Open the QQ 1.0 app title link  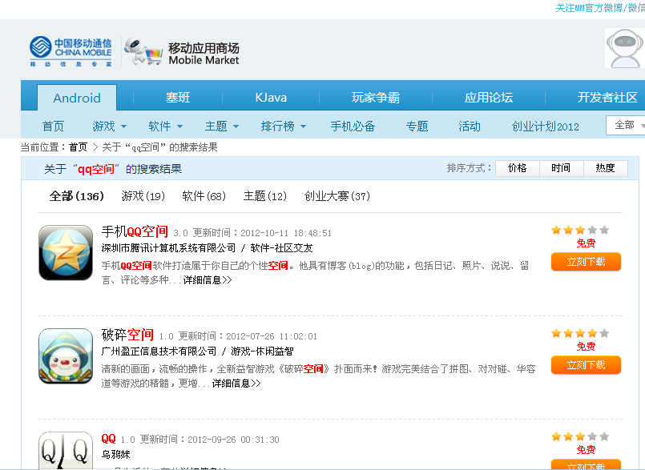coord(109,439)
